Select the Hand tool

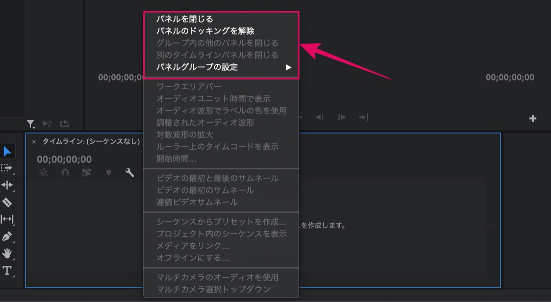pos(7,253)
